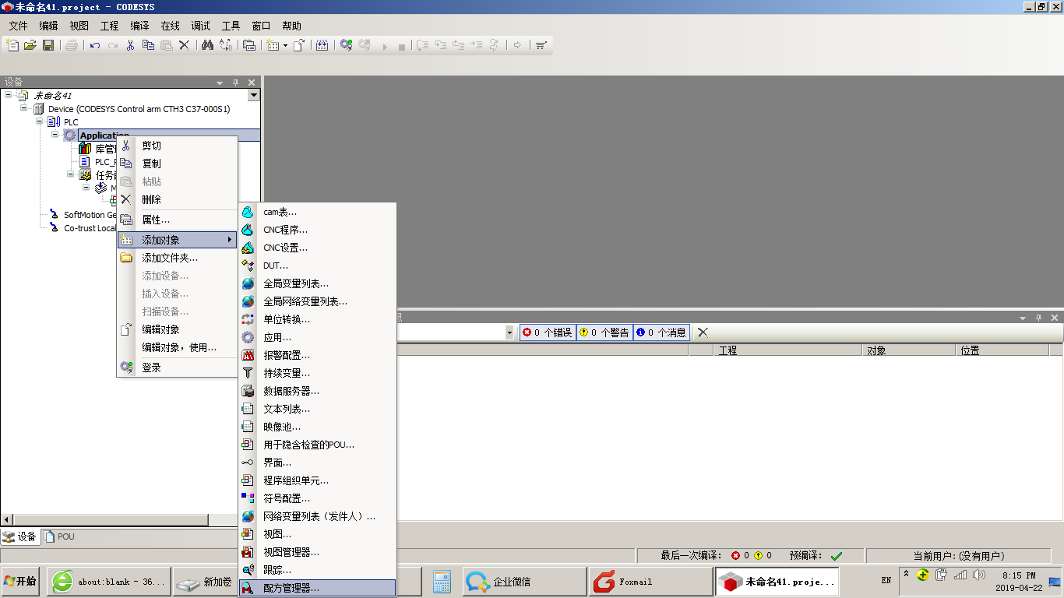1064x598 pixels.
Task: Click the about:blank browser taskbar button
Action: click(109, 582)
